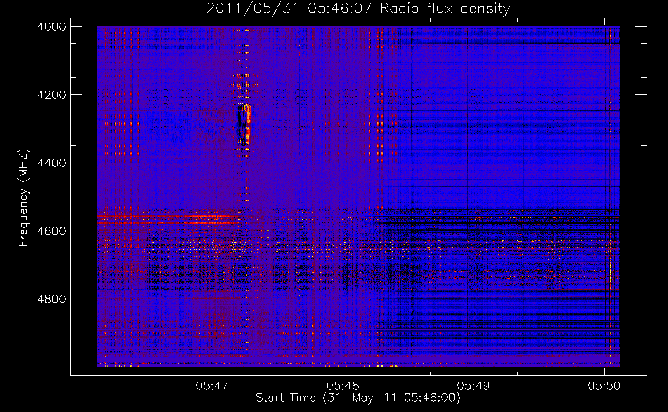Click the 4800 frequency axis label

[x=52, y=299]
